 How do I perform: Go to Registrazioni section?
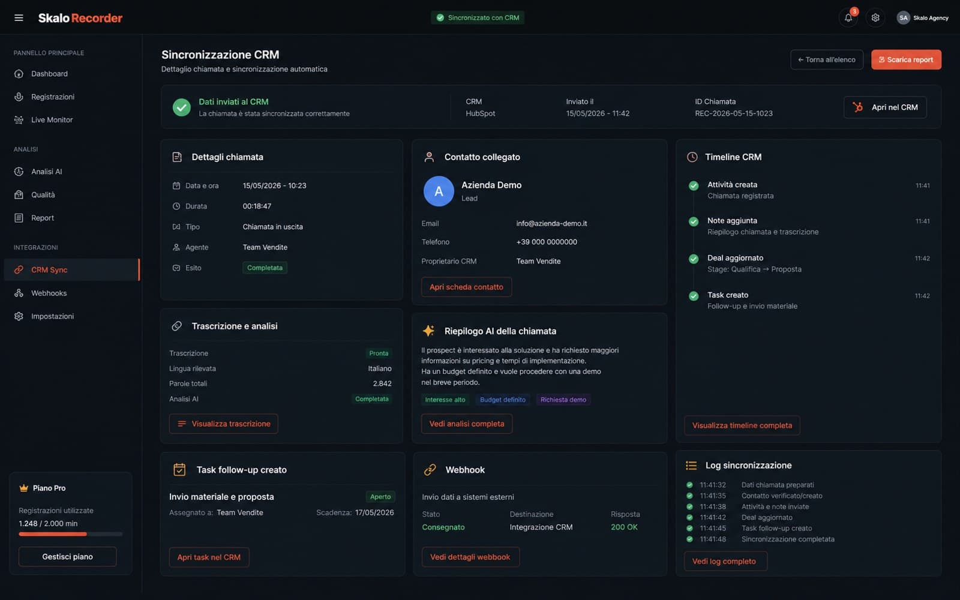pos(71,97)
